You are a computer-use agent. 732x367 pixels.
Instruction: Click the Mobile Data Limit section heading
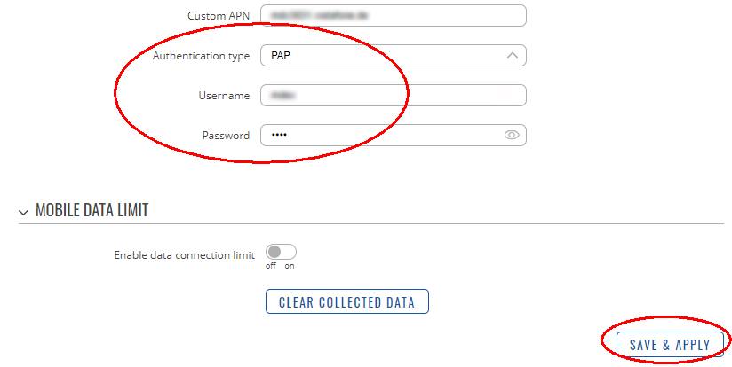click(92, 210)
